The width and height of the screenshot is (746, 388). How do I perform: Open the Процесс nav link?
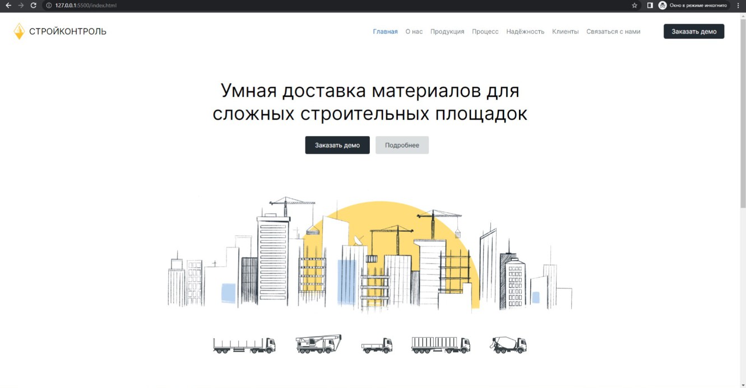pyautogui.click(x=485, y=31)
